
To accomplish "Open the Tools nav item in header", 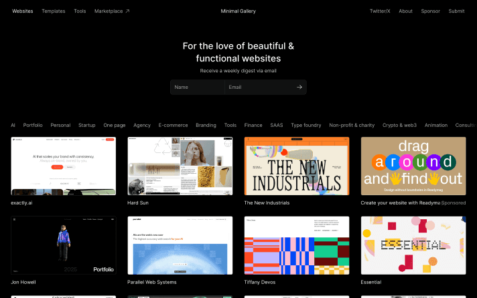I will (x=80, y=11).
